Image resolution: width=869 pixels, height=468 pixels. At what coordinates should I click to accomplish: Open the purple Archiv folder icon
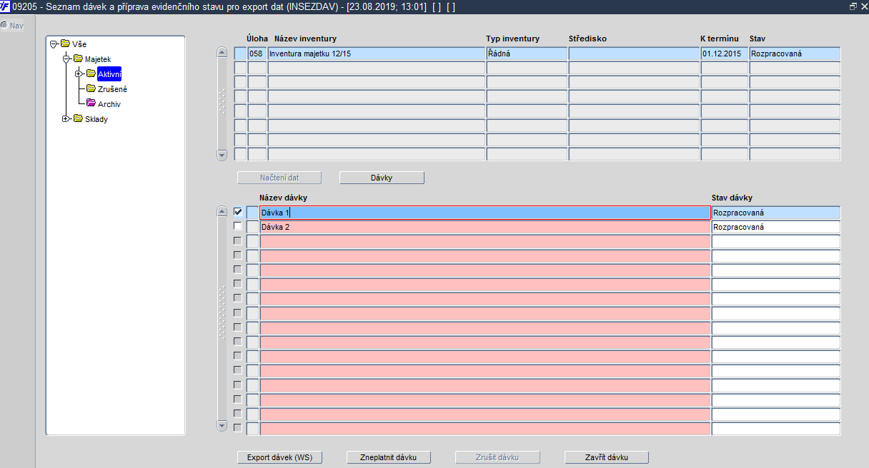tap(91, 103)
